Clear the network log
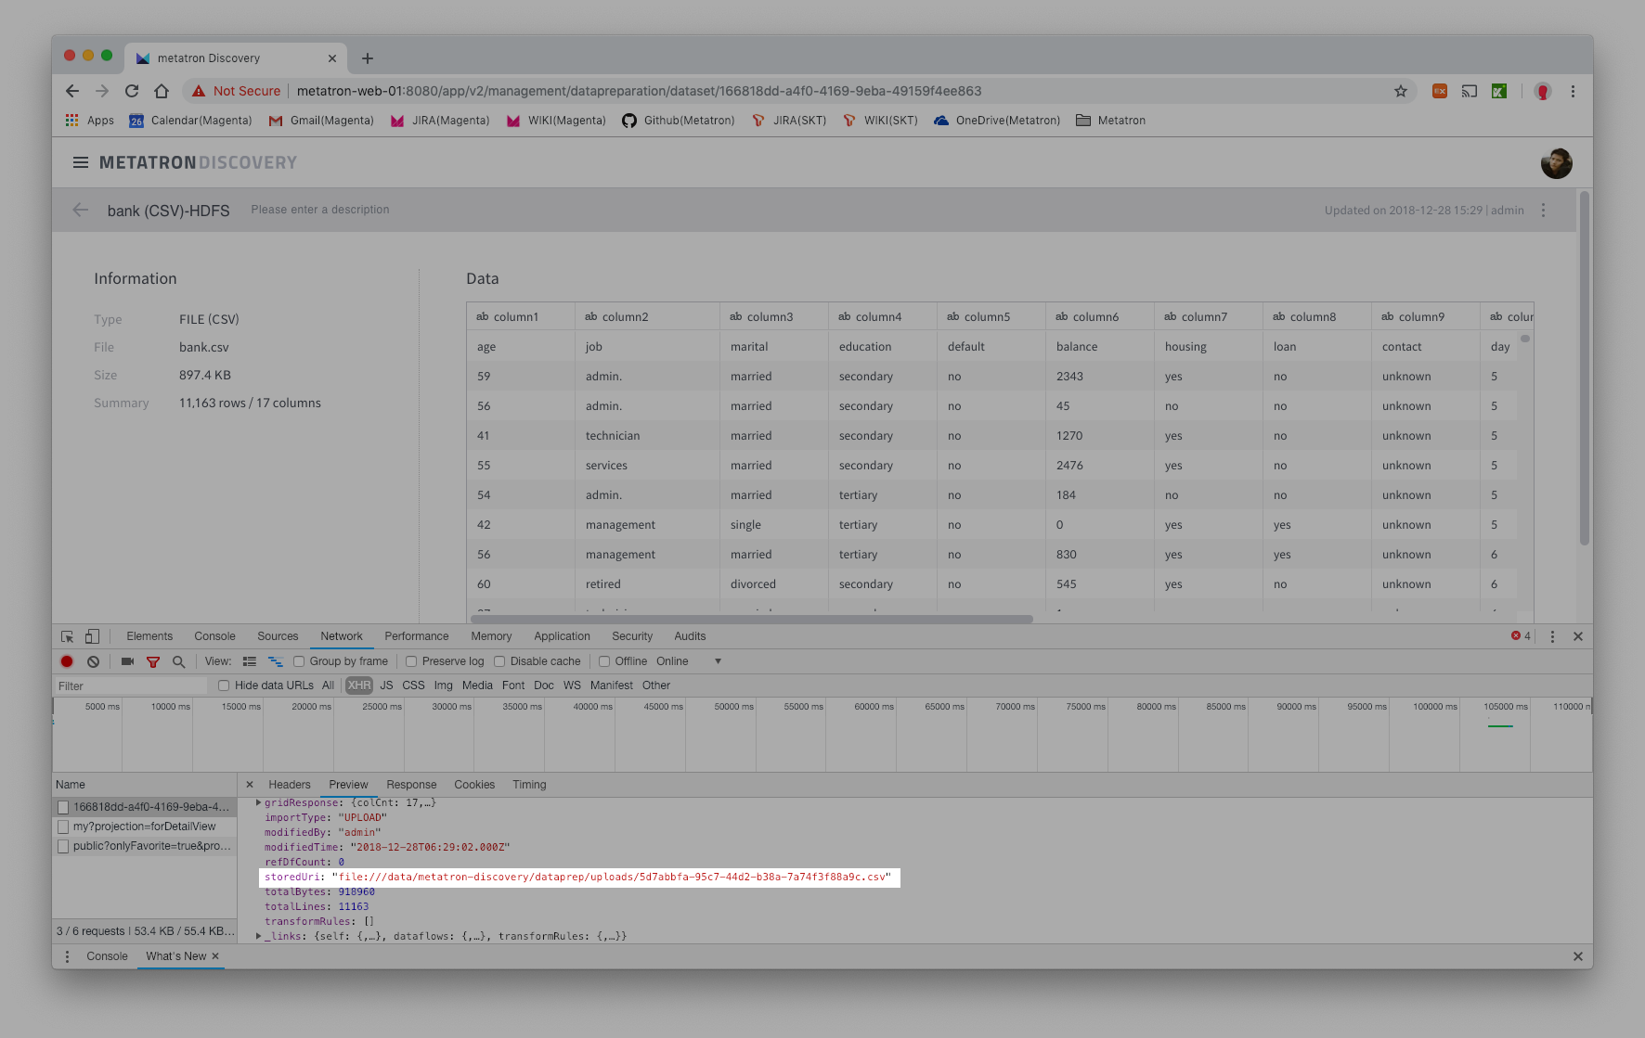Viewport: 1645px width, 1038px height. coord(93,661)
